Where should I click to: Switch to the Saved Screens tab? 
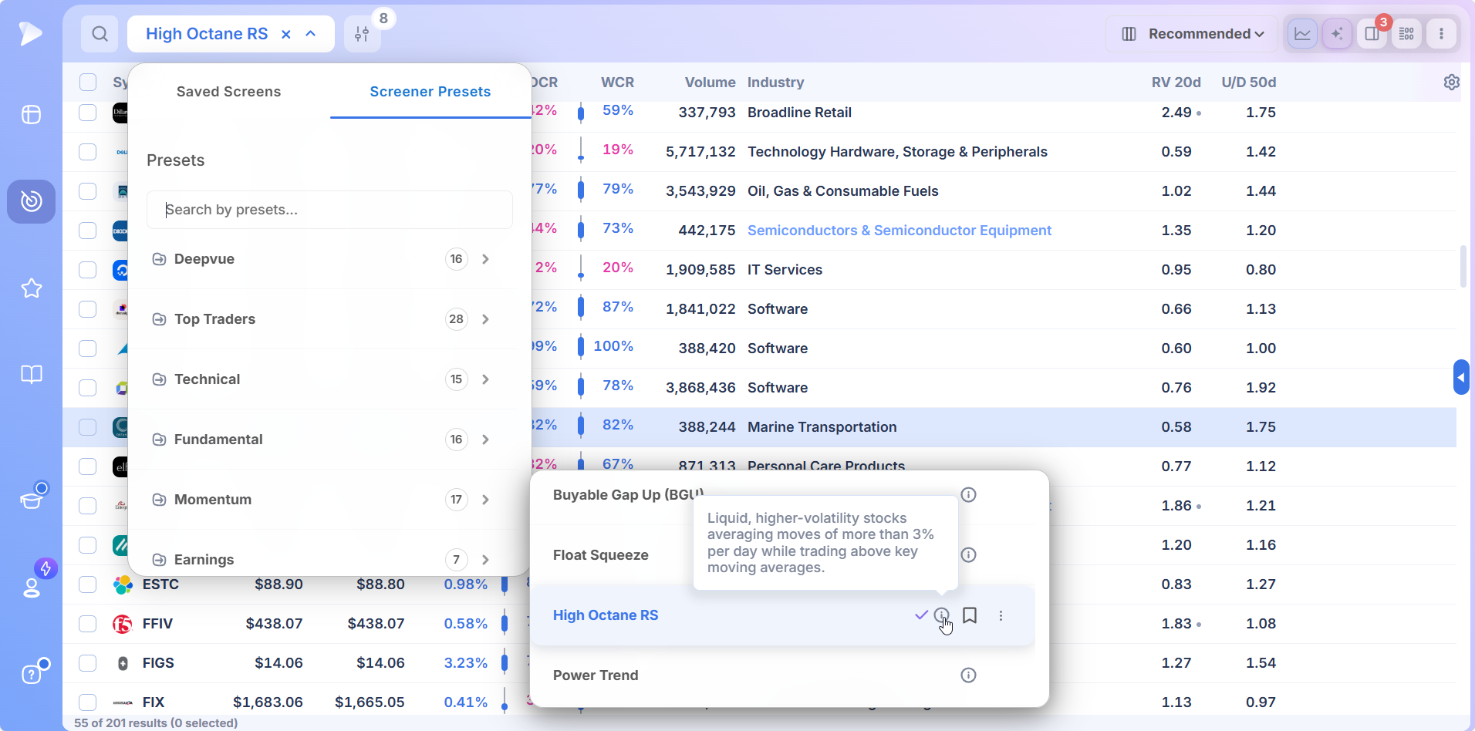pyautogui.click(x=228, y=92)
